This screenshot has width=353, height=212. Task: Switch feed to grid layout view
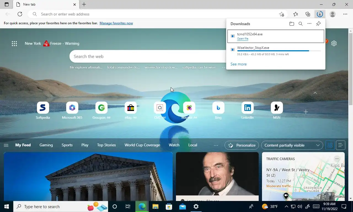pyautogui.click(x=330, y=145)
